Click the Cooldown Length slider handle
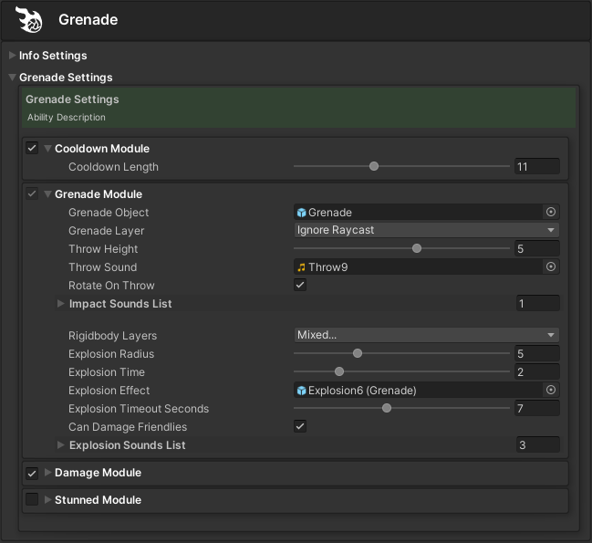The width and height of the screenshot is (592, 543). (374, 167)
